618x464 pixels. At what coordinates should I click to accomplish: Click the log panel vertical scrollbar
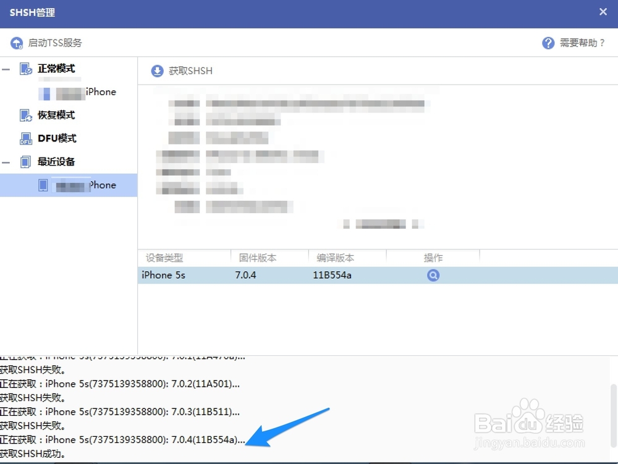tap(614, 416)
